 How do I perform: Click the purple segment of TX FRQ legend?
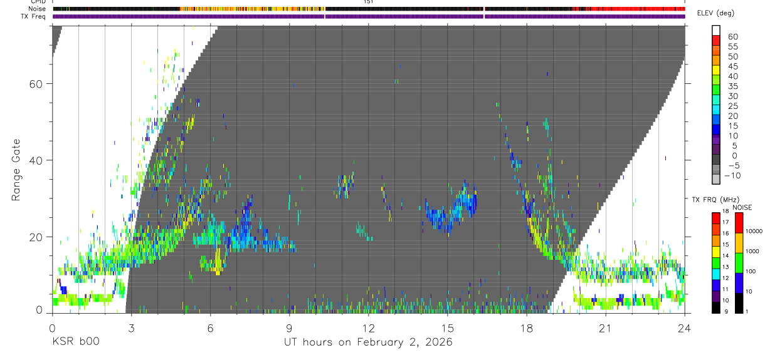tap(715, 296)
